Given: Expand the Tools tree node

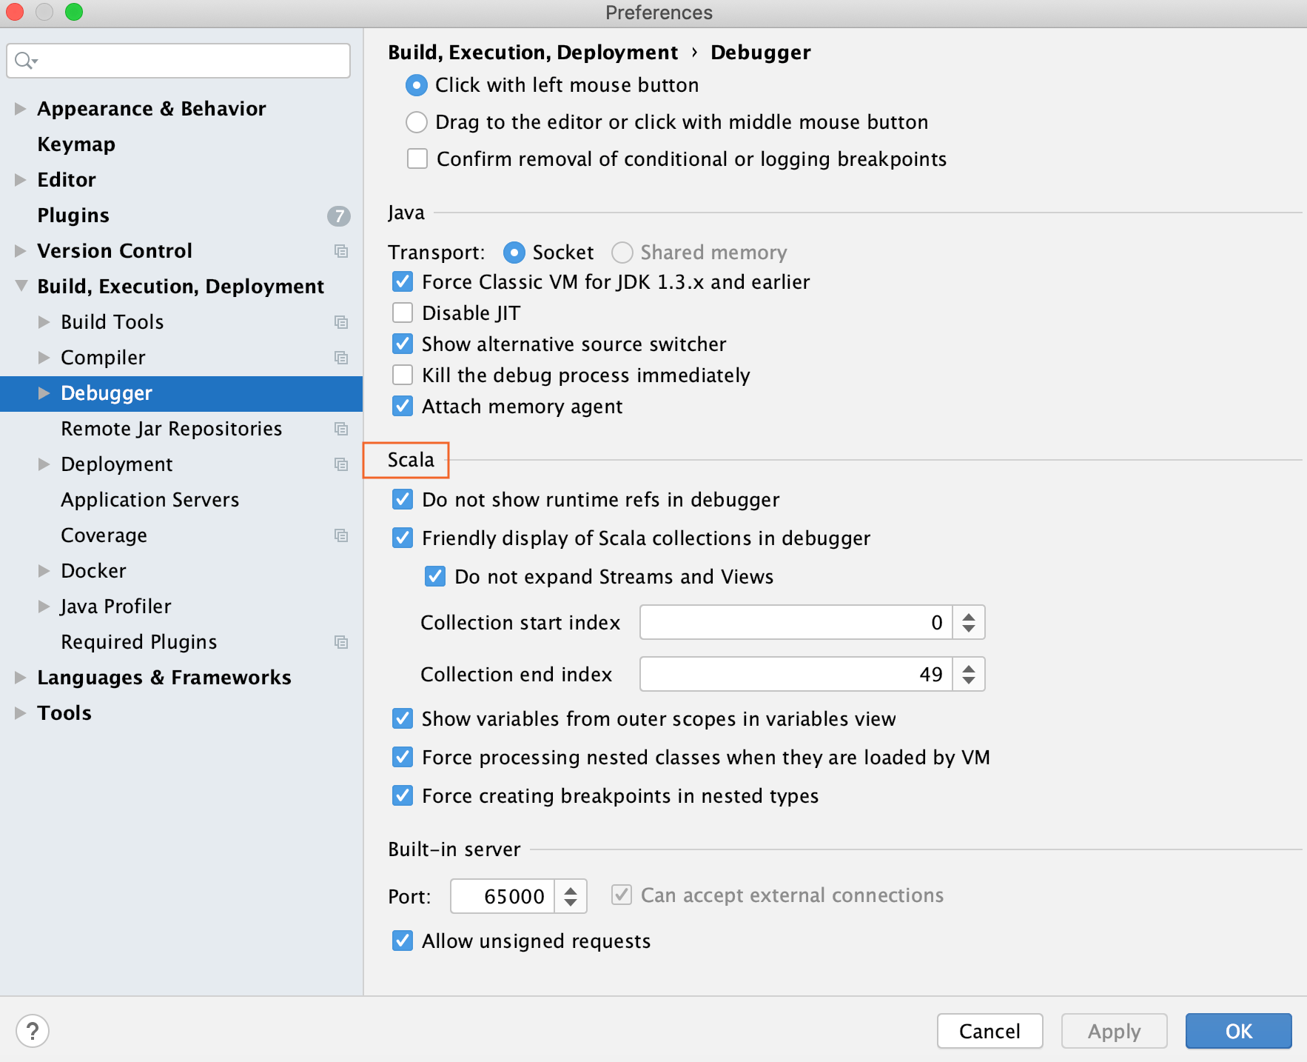Looking at the screenshot, I should coord(21,713).
